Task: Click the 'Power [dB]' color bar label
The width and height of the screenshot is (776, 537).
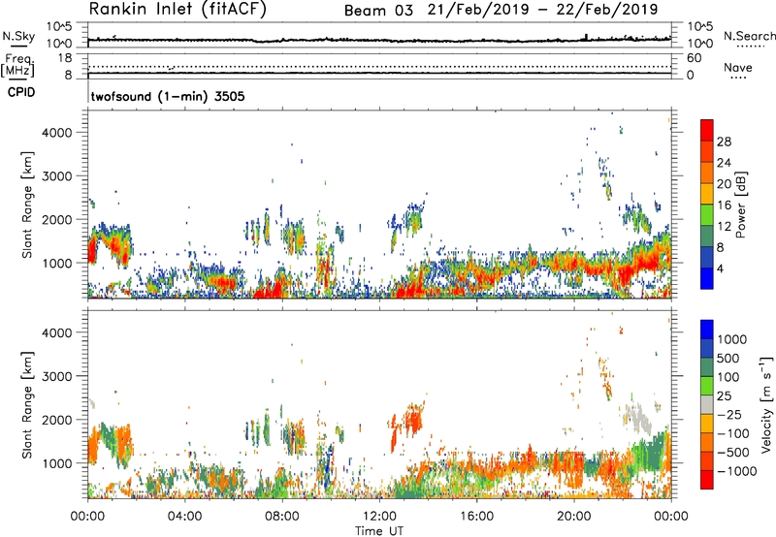Action: point(741,205)
